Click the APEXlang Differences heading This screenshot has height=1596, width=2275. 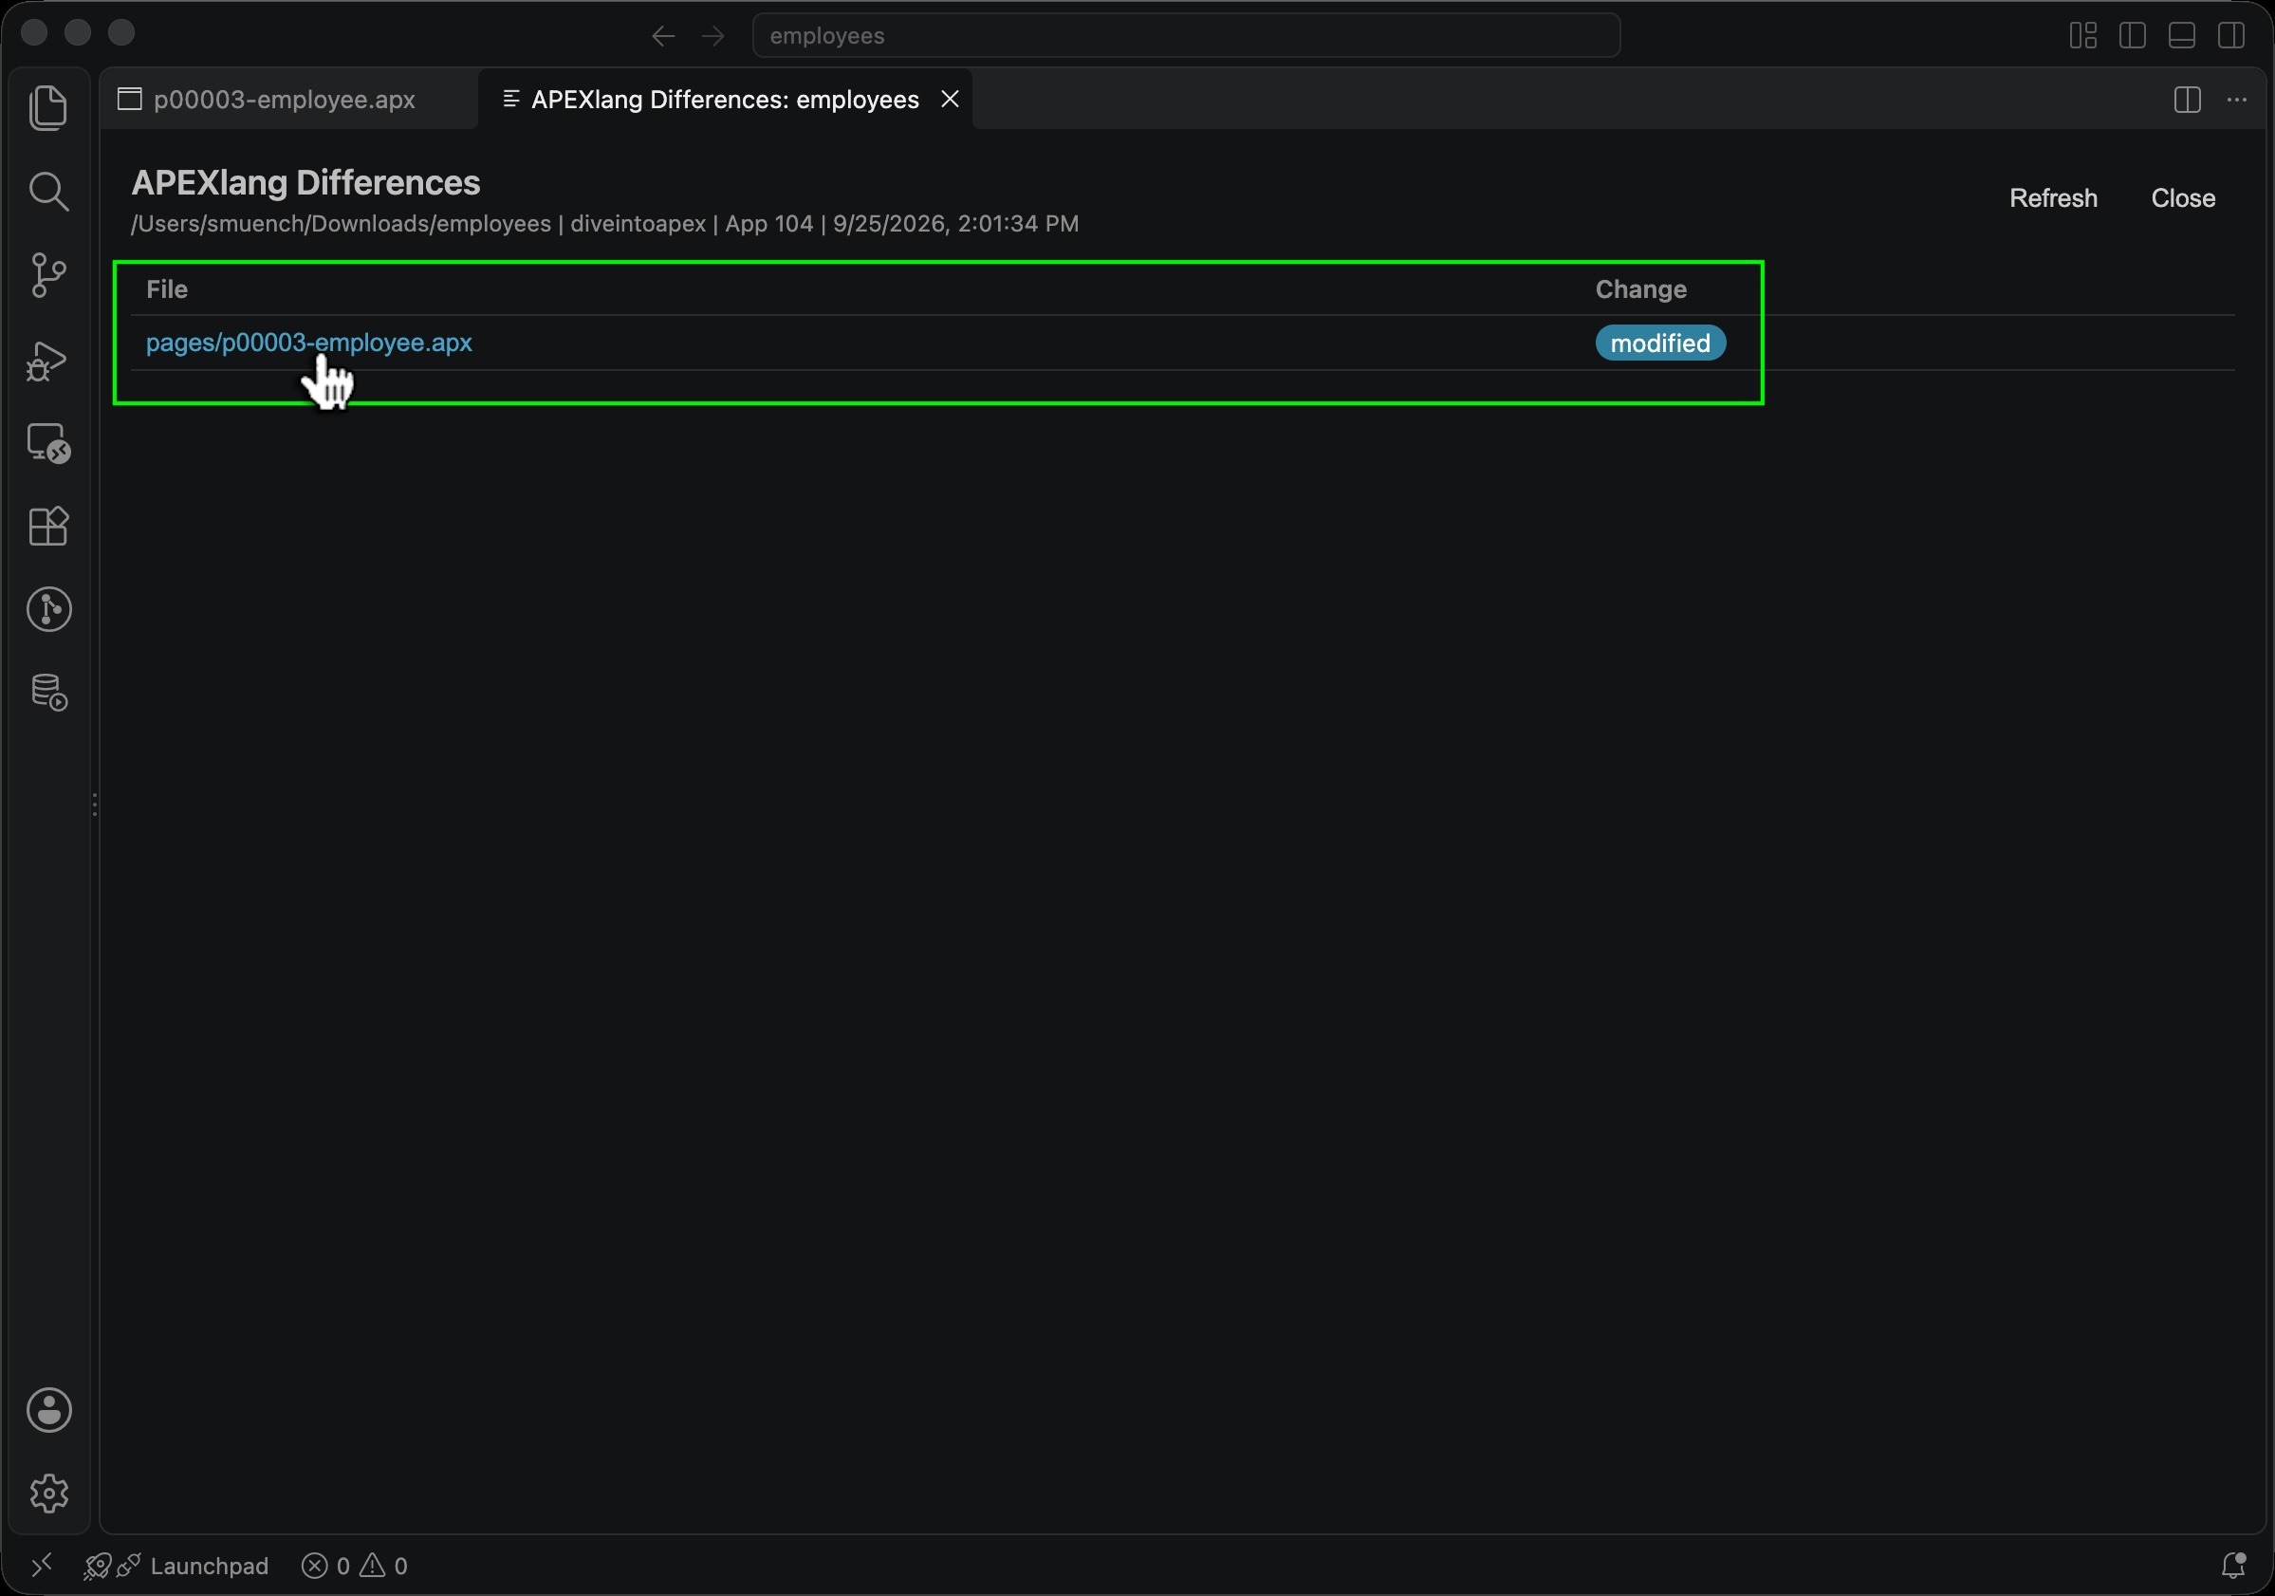pos(305,182)
